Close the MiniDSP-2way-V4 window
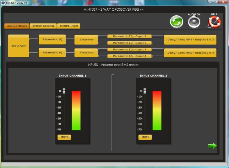Screen dimensions: 229x168 click(223, 2)
